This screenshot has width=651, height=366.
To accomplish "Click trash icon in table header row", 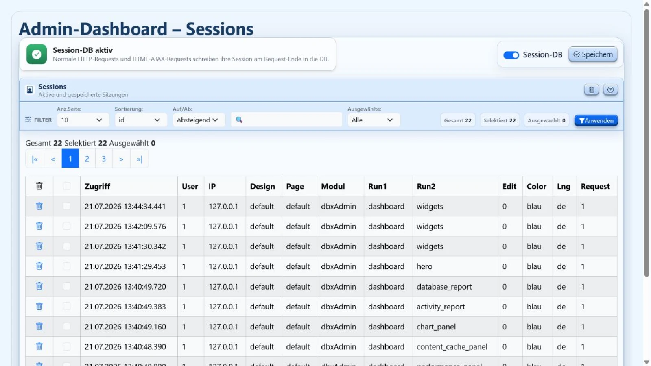I will (x=39, y=186).
